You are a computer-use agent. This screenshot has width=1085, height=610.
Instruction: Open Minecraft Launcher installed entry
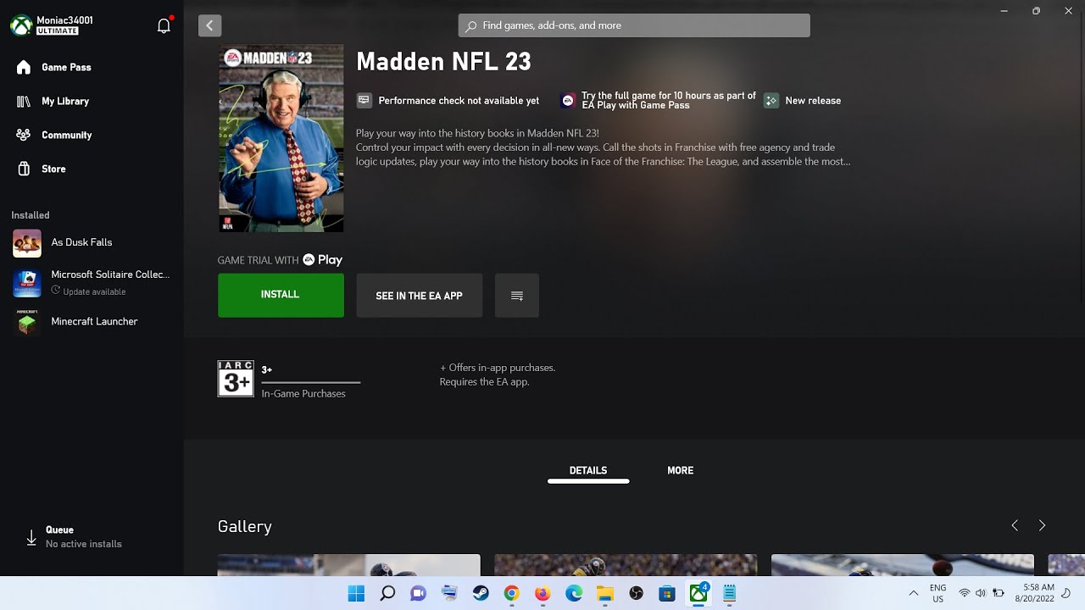click(x=92, y=322)
